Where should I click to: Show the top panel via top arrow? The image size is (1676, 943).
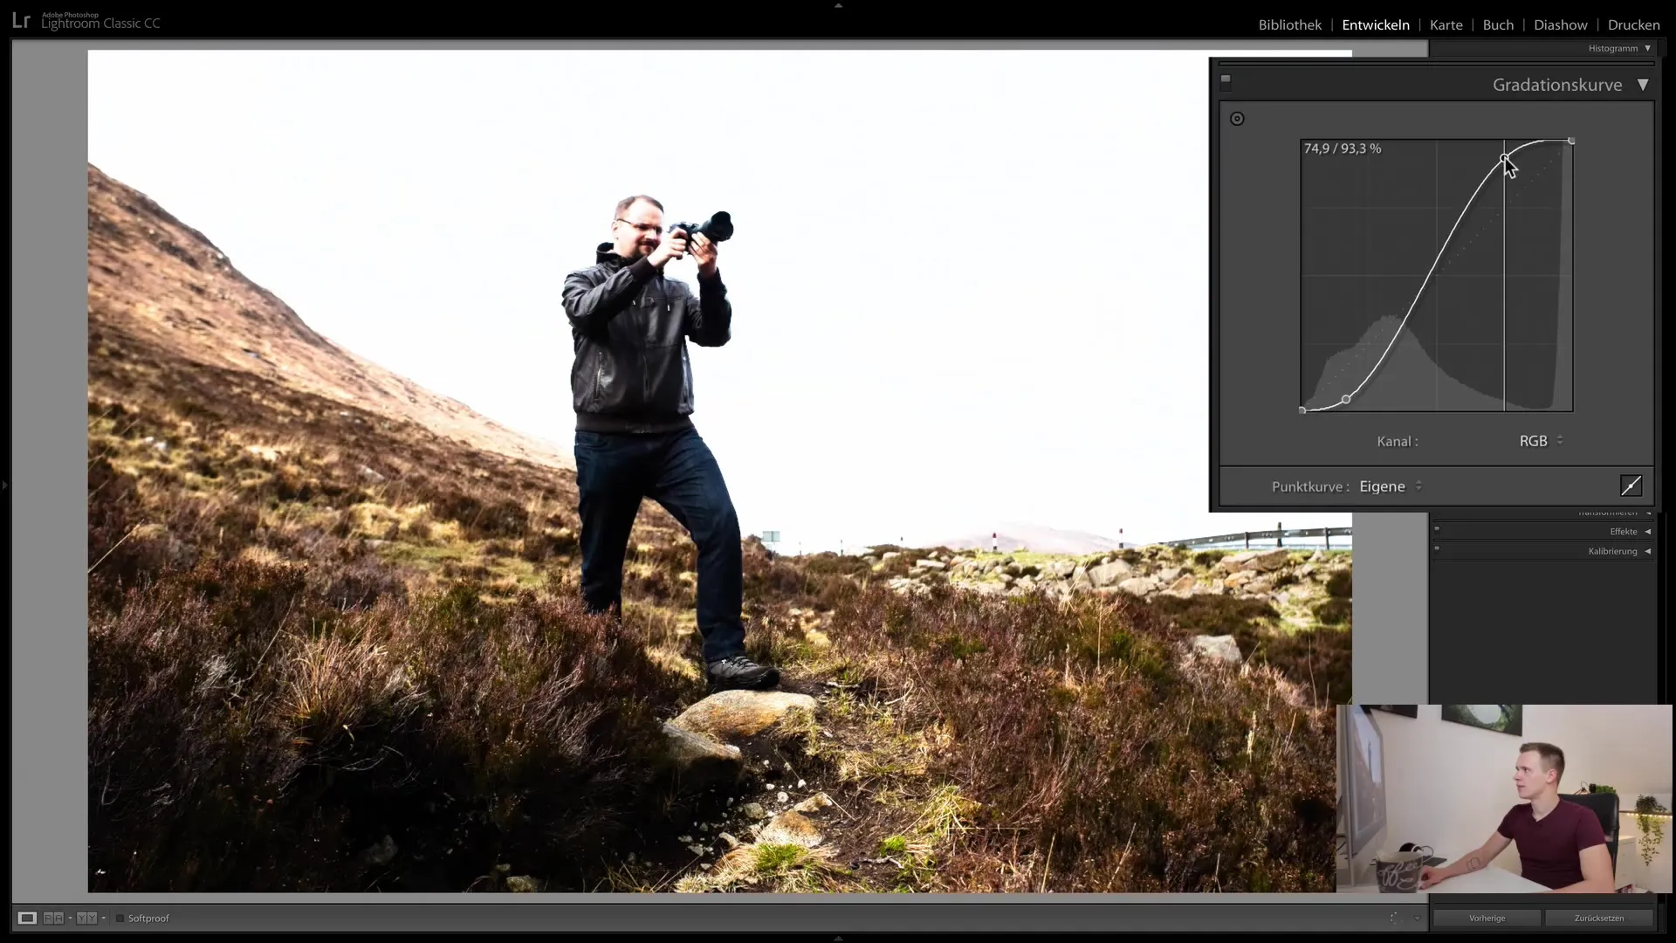pos(838,5)
